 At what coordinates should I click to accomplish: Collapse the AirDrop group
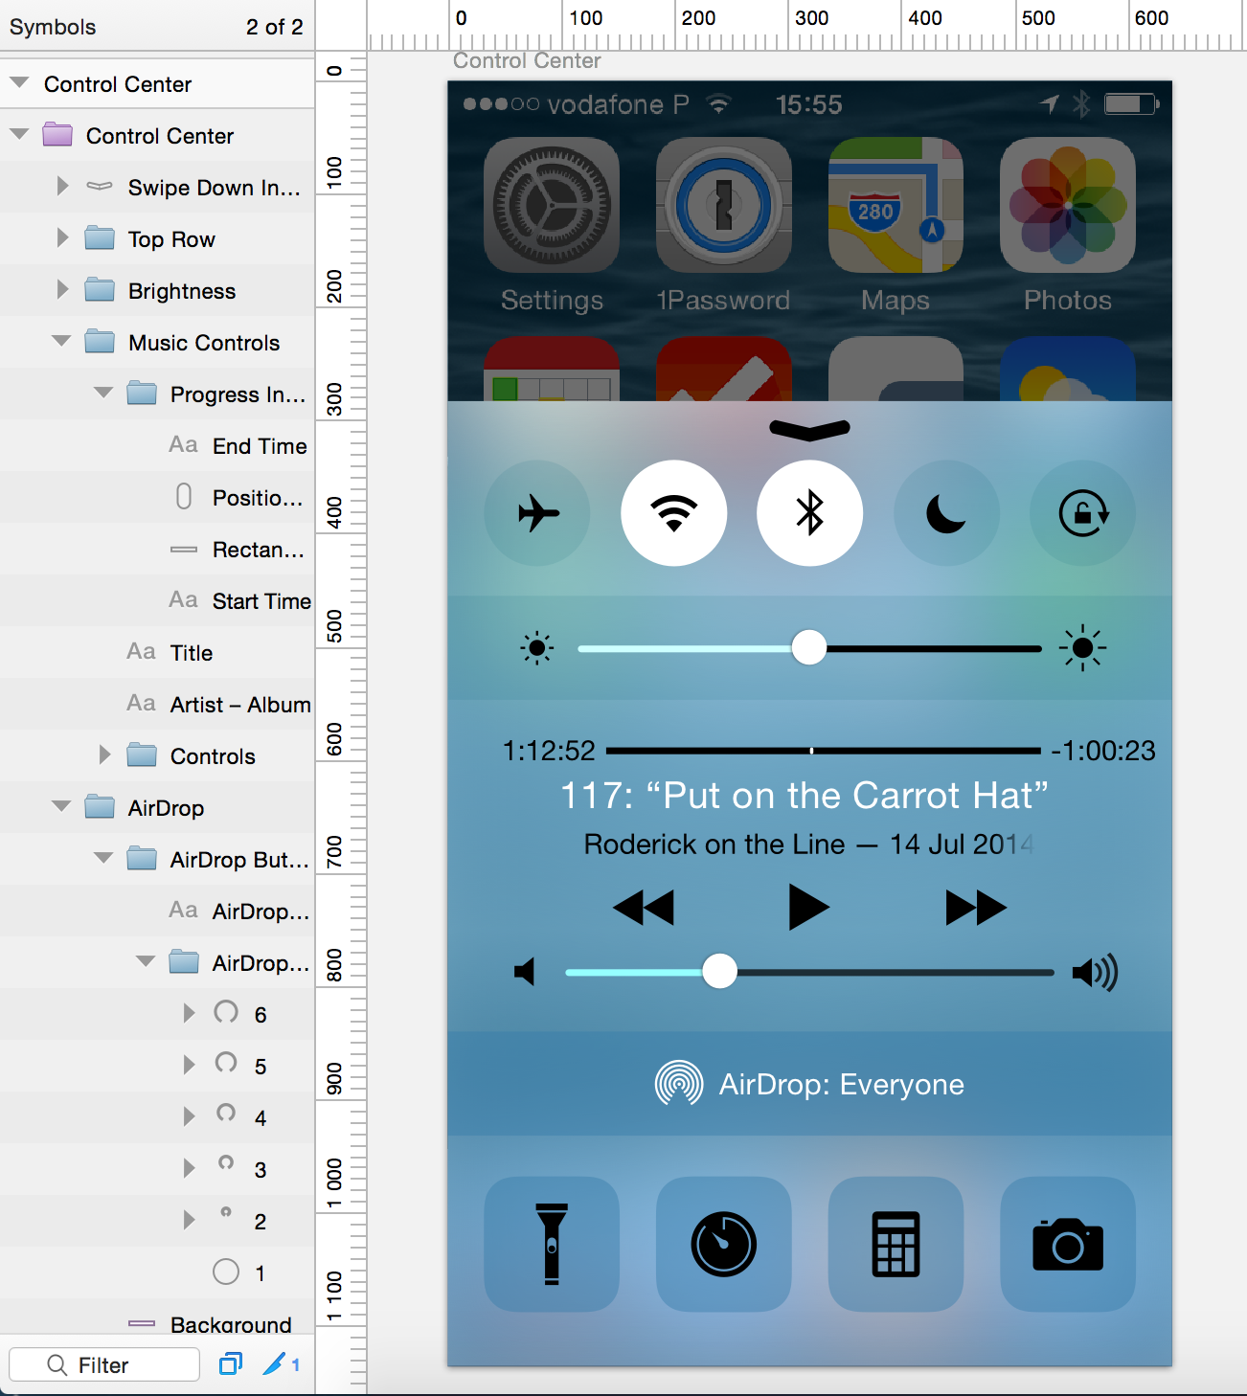tap(61, 806)
